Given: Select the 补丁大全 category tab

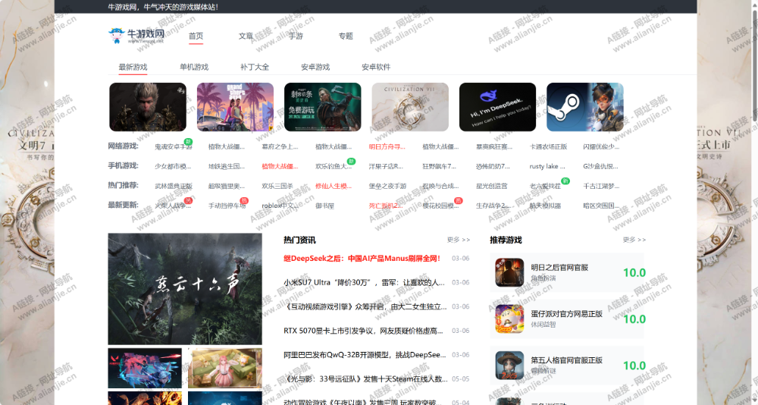Looking at the screenshot, I should 255,67.
